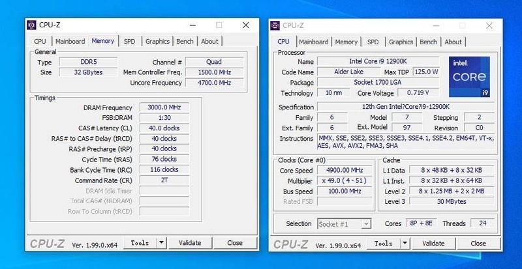The height and width of the screenshot is (269, 522).
Task: Click the instructions list field
Action: tap(406, 142)
